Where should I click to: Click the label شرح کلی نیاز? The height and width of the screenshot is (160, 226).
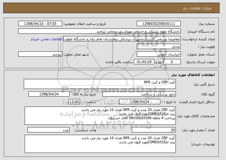click(204, 85)
